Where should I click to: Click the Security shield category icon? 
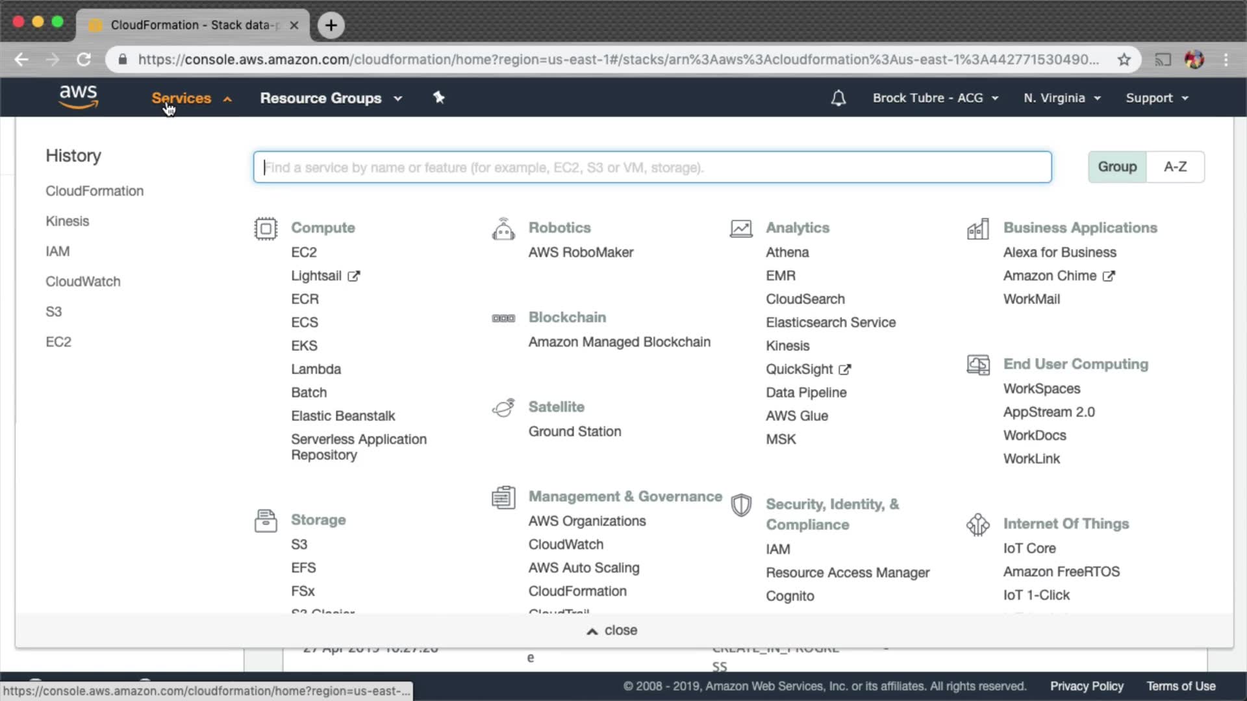click(741, 505)
